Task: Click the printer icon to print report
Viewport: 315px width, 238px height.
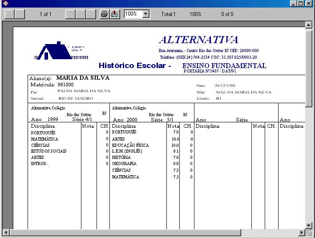Action: point(104,14)
